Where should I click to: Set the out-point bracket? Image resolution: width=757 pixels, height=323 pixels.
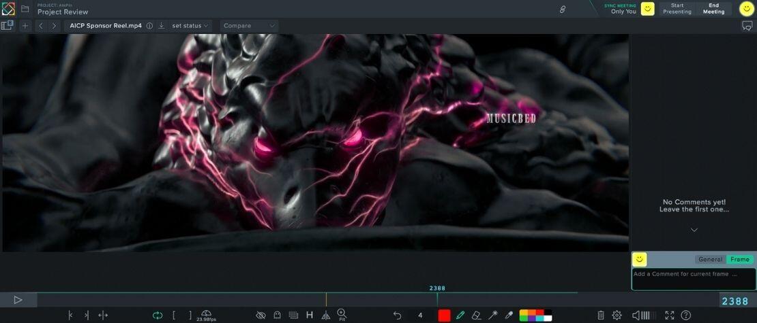coord(190,316)
